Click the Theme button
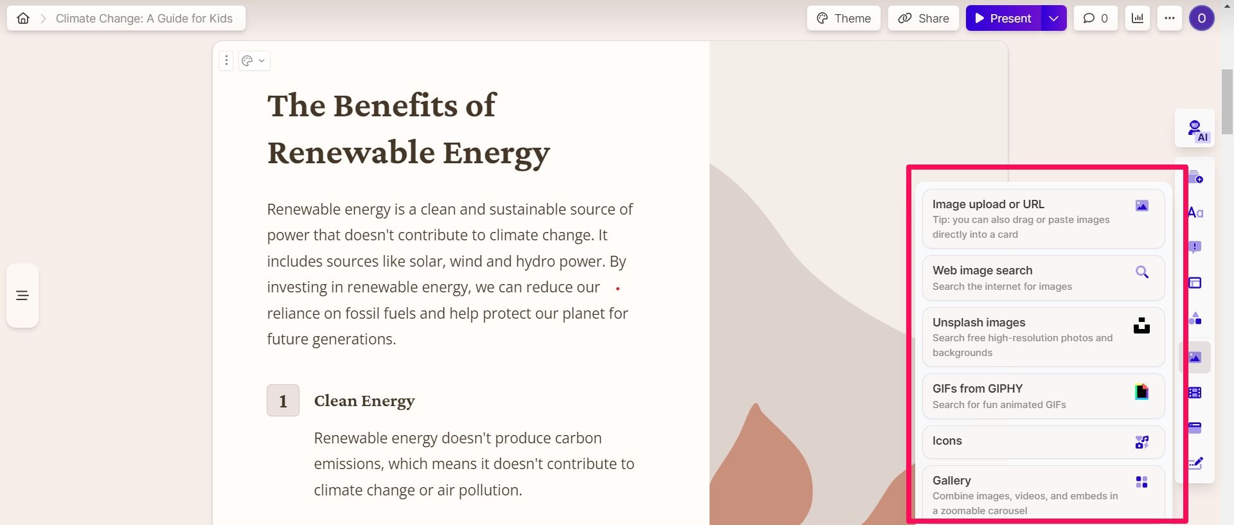 coord(843,19)
